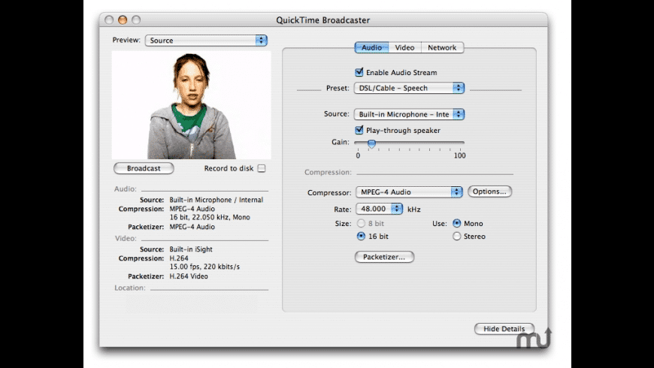Select the 16 bit size radio button
The height and width of the screenshot is (368, 654).
361,237
